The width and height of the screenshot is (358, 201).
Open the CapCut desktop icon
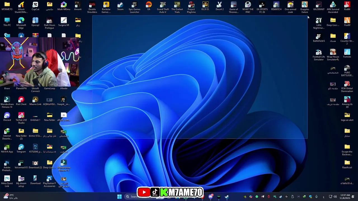[35, 6]
